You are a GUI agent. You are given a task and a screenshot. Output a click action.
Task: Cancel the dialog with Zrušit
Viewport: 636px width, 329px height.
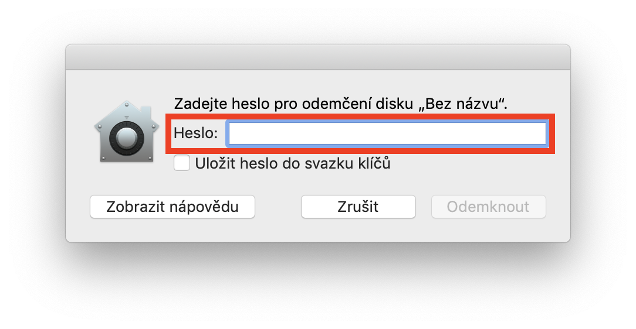[358, 207]
